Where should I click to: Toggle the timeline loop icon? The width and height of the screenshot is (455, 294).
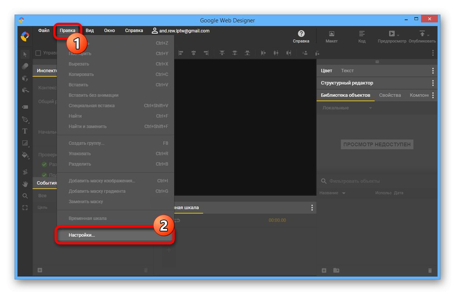pos(177,220)
